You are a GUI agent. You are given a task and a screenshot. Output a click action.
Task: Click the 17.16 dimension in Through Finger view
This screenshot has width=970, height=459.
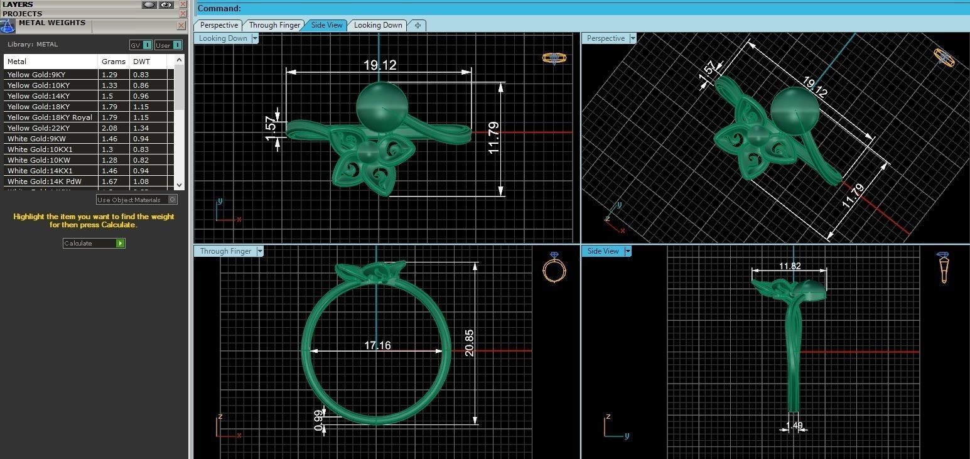[x=377, y=345]
